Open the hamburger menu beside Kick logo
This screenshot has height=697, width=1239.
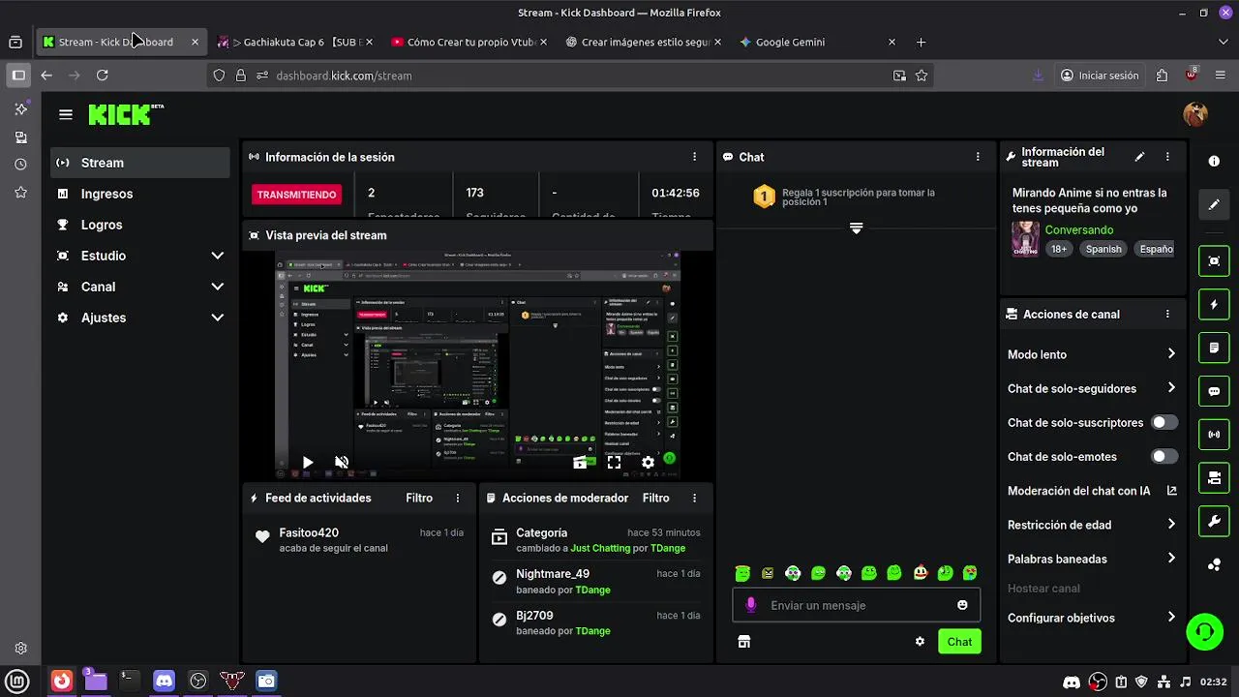tap(66, 114)
